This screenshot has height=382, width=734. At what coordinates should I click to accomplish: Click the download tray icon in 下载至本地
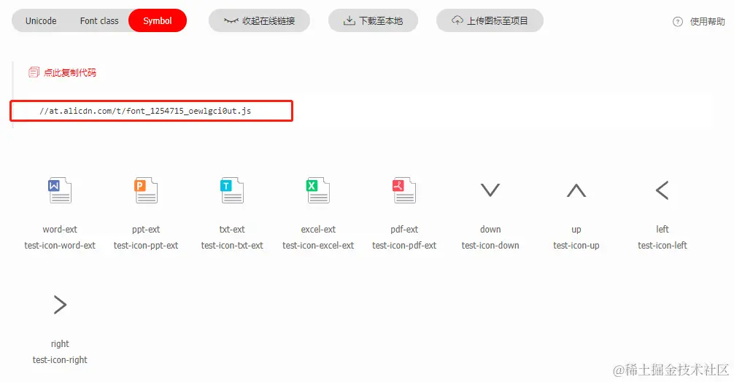(349, 20)
